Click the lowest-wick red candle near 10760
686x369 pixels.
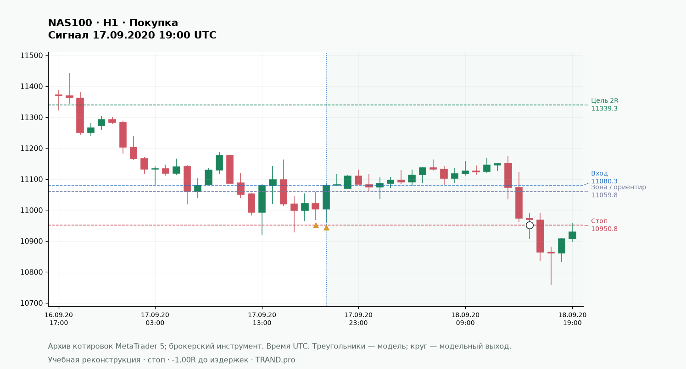tap(551, 266)
